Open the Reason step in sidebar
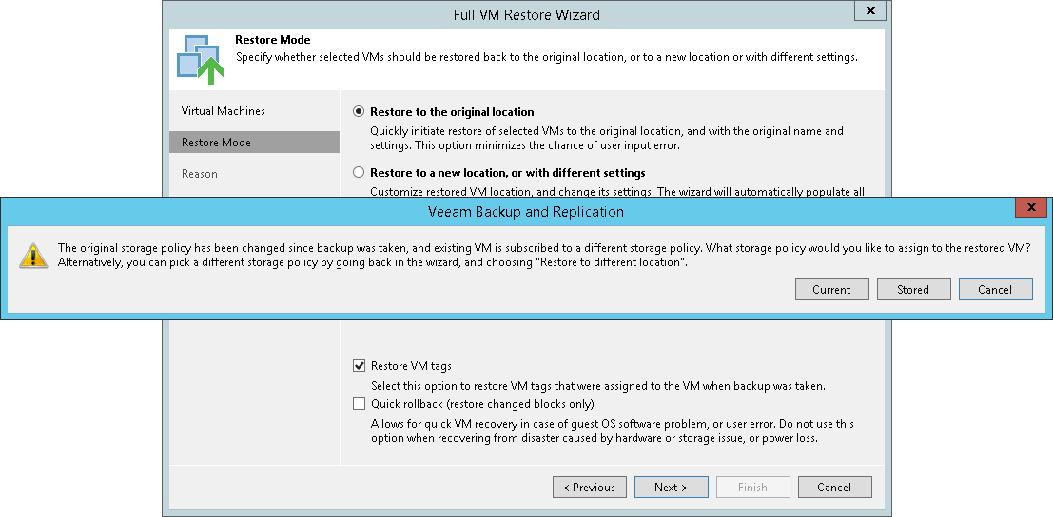The width and height of the screenshot is (1053, 517). tap(200, 174)
